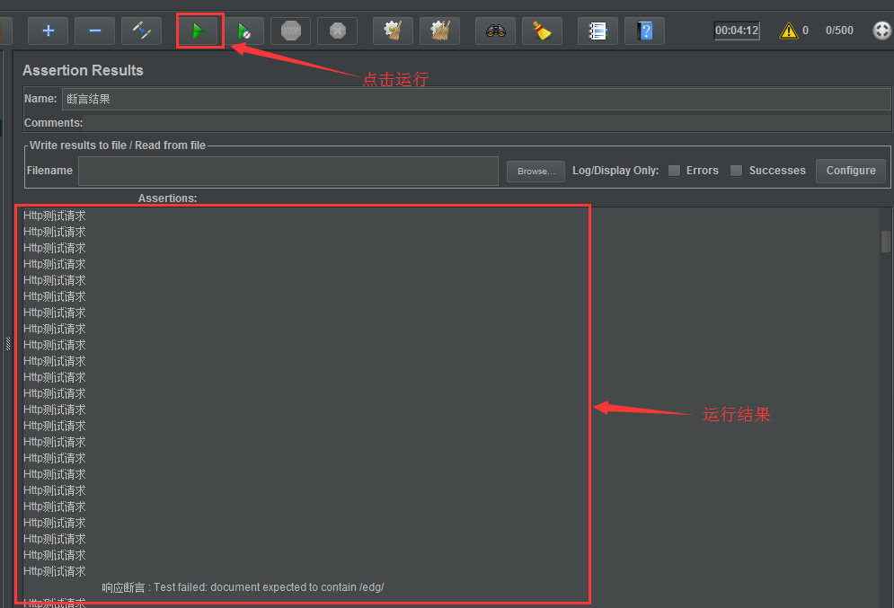
Task: Click the Reset Search yellow broom icon
Action: pyautogui.click(x=542, y=31)
